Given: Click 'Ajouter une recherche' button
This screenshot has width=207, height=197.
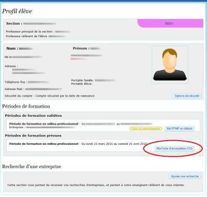Looking at the screenshot, I should click(x=185, y=176).
